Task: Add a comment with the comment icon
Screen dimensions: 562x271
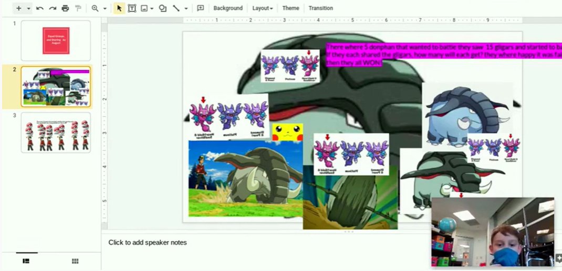Action: click(200, 8)
